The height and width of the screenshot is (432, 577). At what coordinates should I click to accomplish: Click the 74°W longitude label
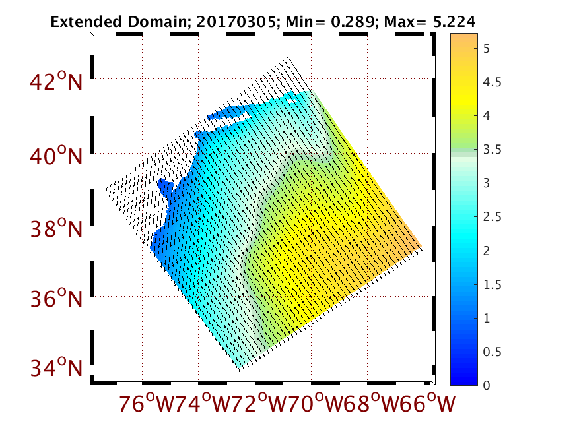click(x=202, y=403)
